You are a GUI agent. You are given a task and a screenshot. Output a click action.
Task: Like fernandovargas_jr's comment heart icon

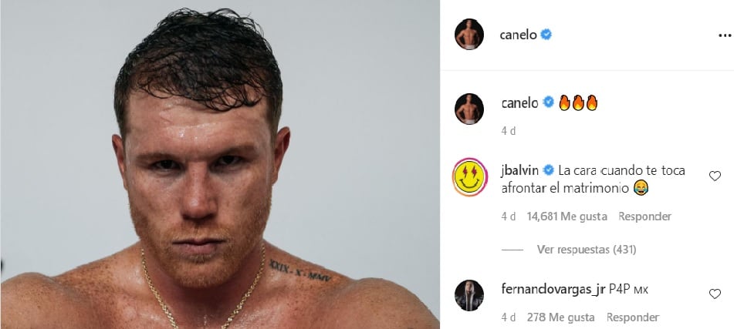715,294
